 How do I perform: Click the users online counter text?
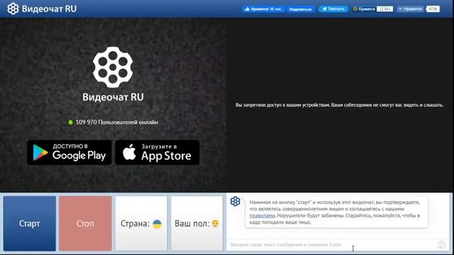(x=116, y=123)
